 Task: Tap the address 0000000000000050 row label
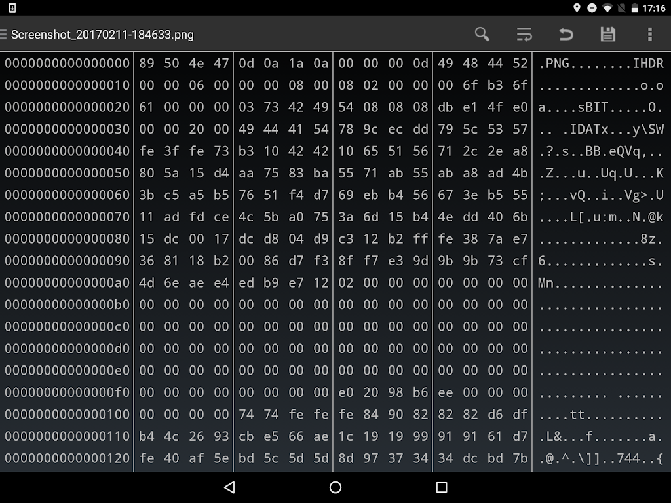click(x=67, y=173)
